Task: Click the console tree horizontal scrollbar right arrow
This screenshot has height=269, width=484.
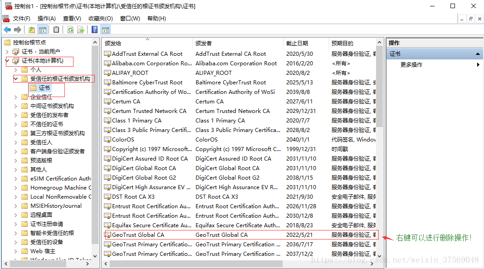Action: click(x=88, y=264)
